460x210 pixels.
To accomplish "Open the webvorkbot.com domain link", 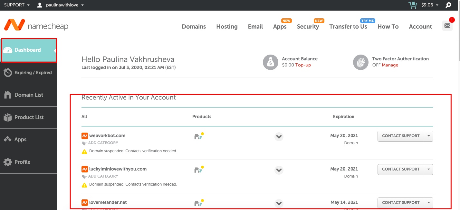I will click(x=107, y=136).
